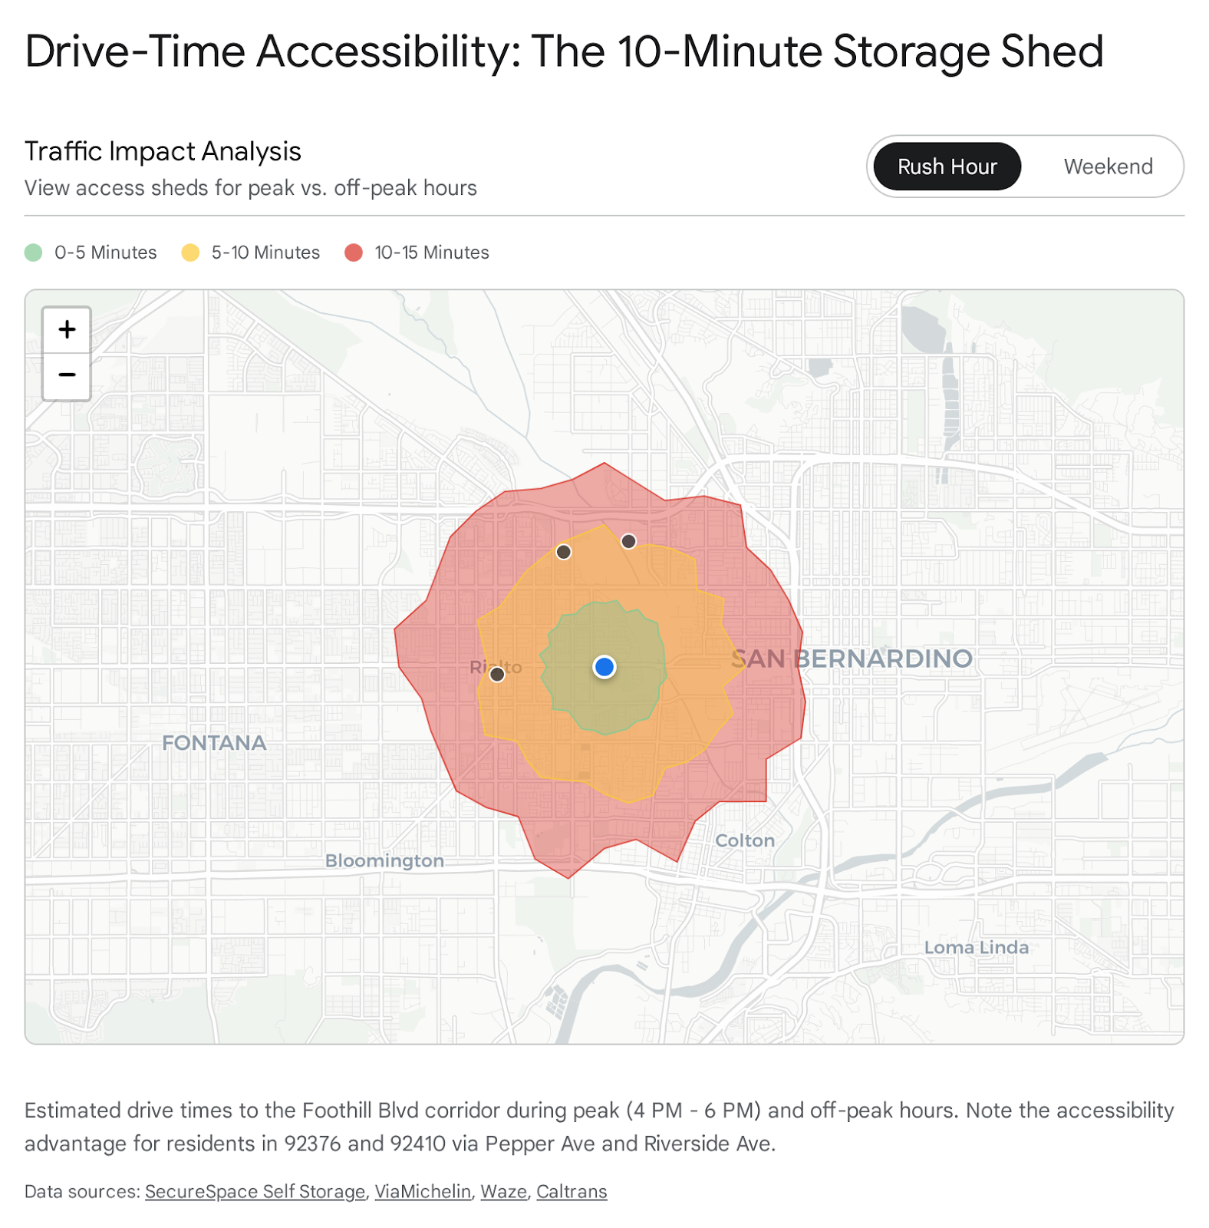The width and height of the screenshot is (1209, 1228).
Task: Click the San Bernardino city label
Action: (852, 659)
